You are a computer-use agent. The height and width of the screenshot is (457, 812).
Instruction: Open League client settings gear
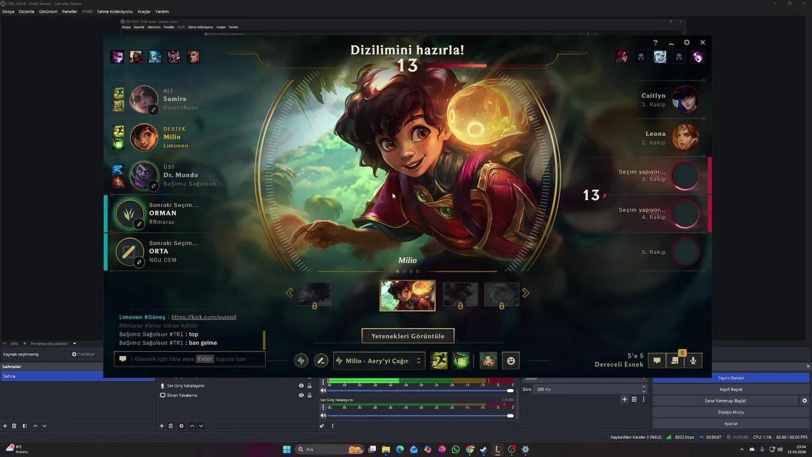(686, 43)
